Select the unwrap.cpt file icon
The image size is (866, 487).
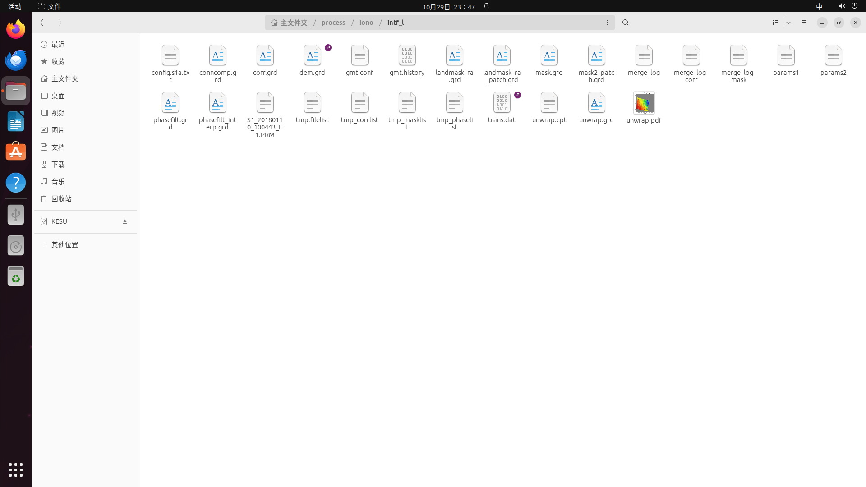tap(549, 103)
